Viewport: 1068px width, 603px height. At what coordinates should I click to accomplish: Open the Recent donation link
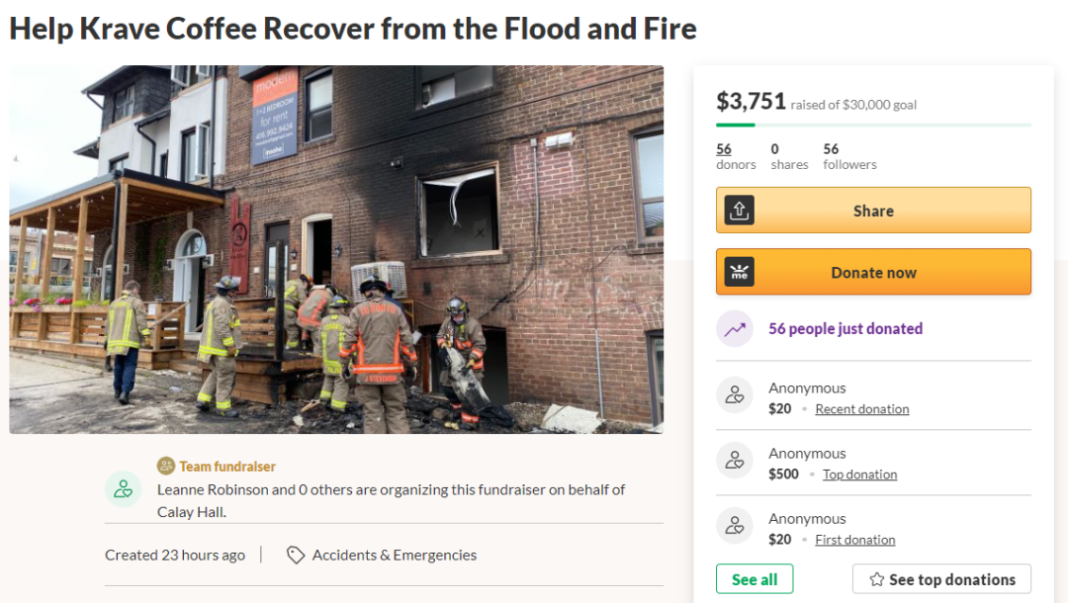(861, 409)
